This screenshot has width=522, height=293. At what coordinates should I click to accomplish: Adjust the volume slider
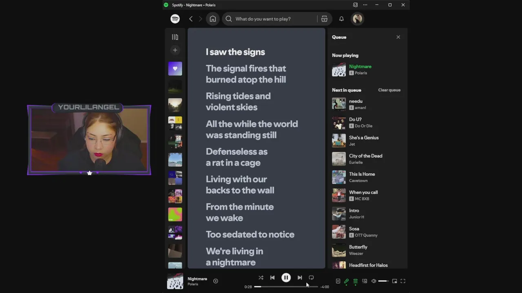383,281
